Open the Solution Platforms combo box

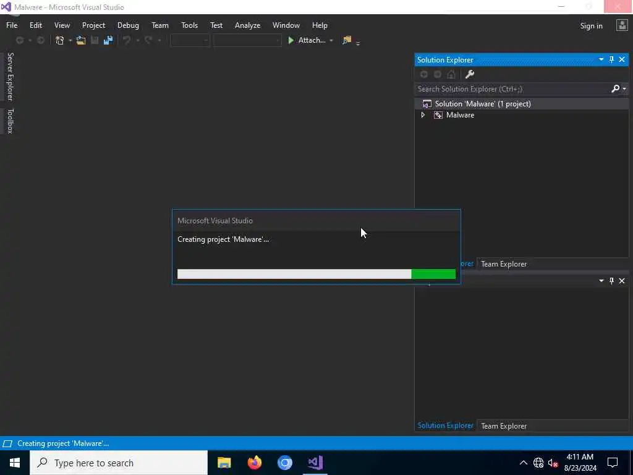(x=247, y=40)
